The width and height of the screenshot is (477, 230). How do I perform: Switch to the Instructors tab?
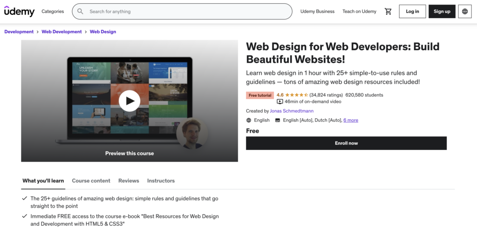point(161,181)
